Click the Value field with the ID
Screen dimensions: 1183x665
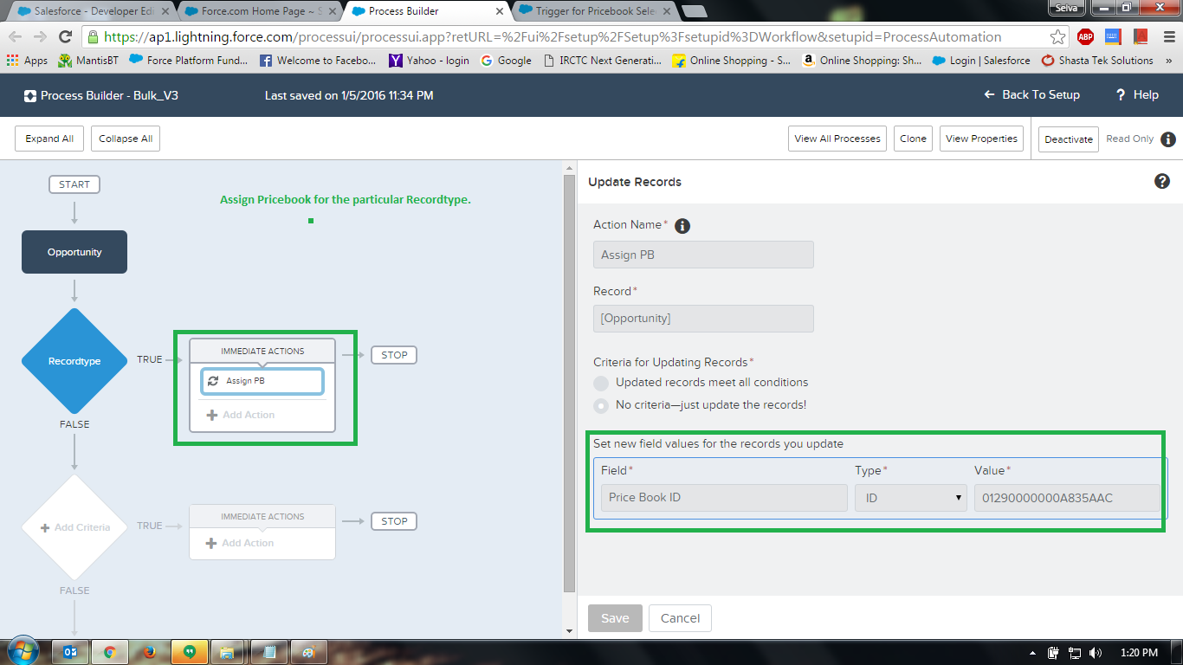coord(1067,498)
